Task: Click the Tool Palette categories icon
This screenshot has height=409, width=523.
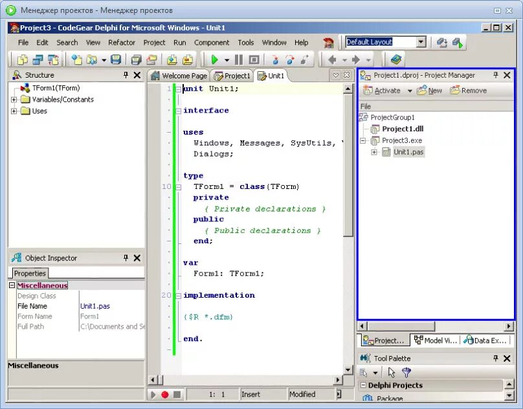Action: 364,372
